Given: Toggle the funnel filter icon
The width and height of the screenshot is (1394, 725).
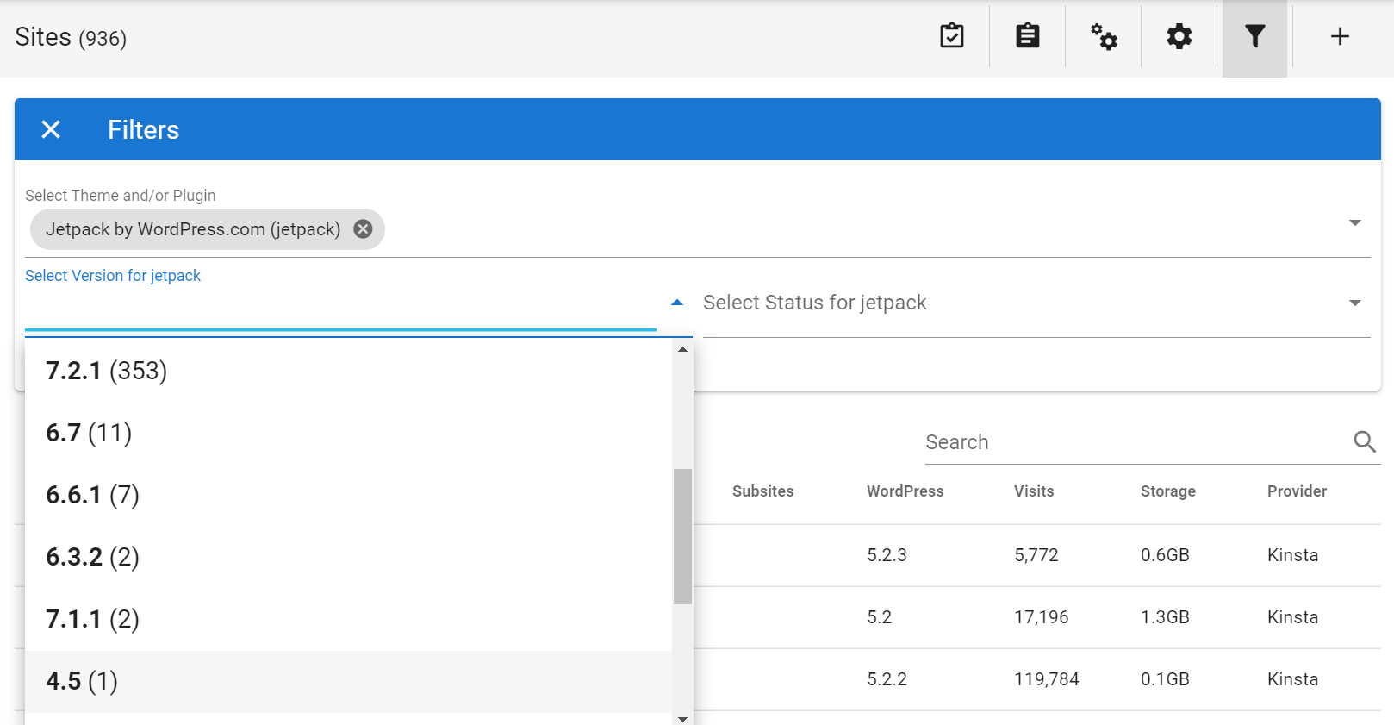Looking at the screenshot, I should [x=1255, y=36].
